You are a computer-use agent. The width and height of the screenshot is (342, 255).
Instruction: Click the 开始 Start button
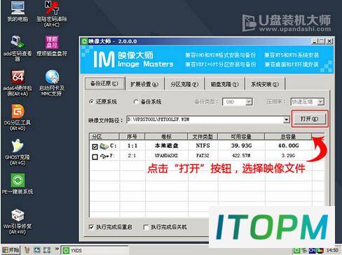[x=11, y=250]
